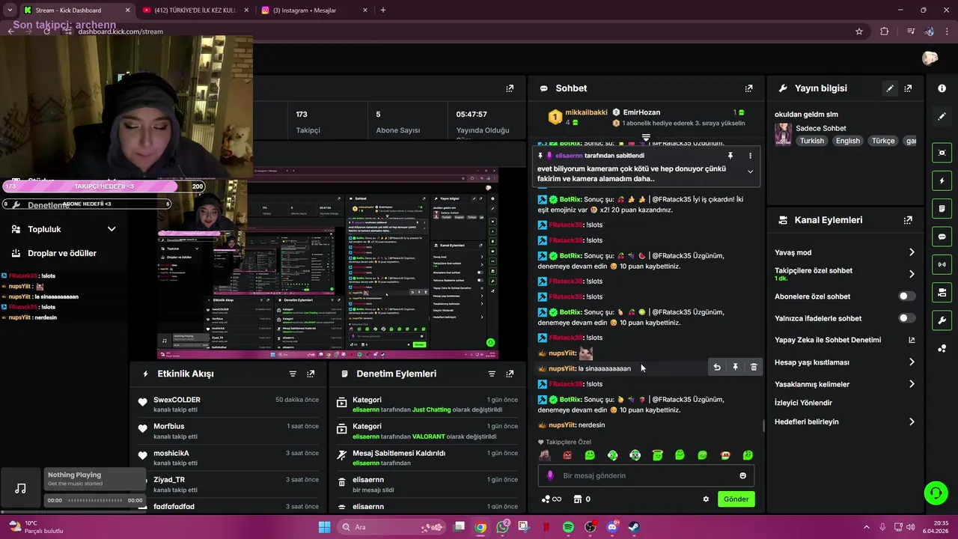Pop out the Sohbet chat panel
Screen dimensions: 958x539
tap(748, 88)
